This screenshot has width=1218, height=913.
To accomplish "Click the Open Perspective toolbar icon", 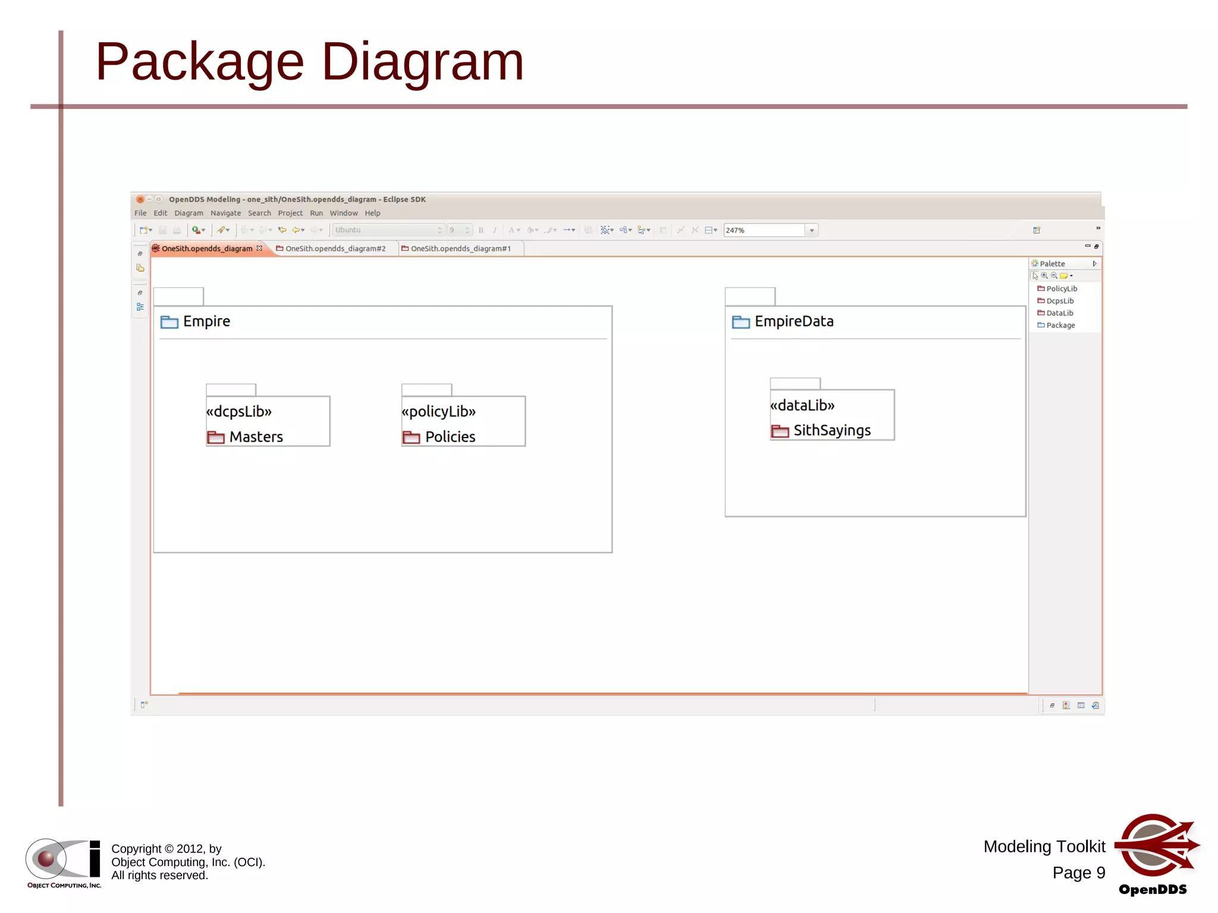I will (1037, 231).
